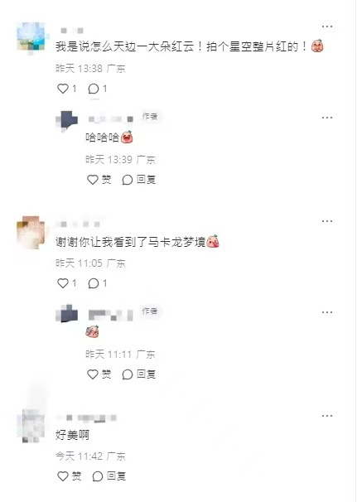The height and width of the screenshot is (502, 357).
Task: Open avatar of the red cloud commenter
Action: pyautogui.click(x=31, y=36)
